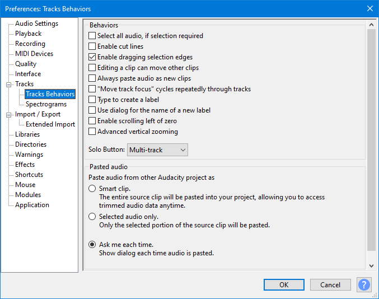
Task: Collapse the Tracks tree node
Action: 9,85
